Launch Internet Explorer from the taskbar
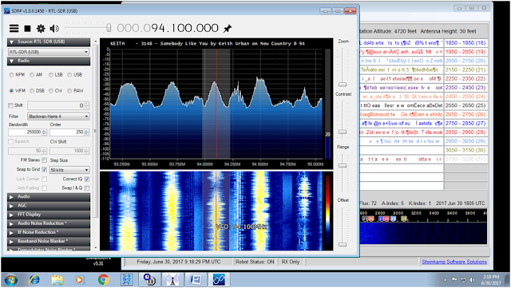Screen dimensions: 511x288 (34, 280)
